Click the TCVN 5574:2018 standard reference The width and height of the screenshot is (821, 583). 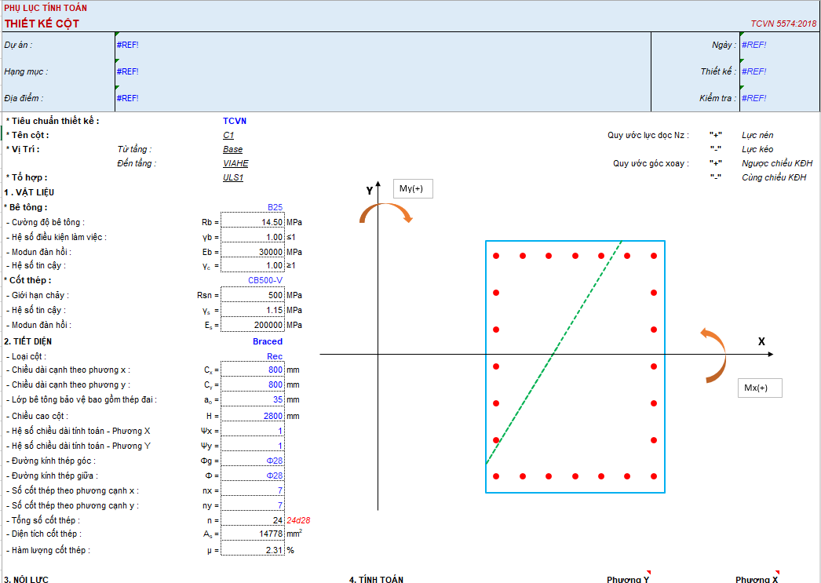tap(783, 24)
